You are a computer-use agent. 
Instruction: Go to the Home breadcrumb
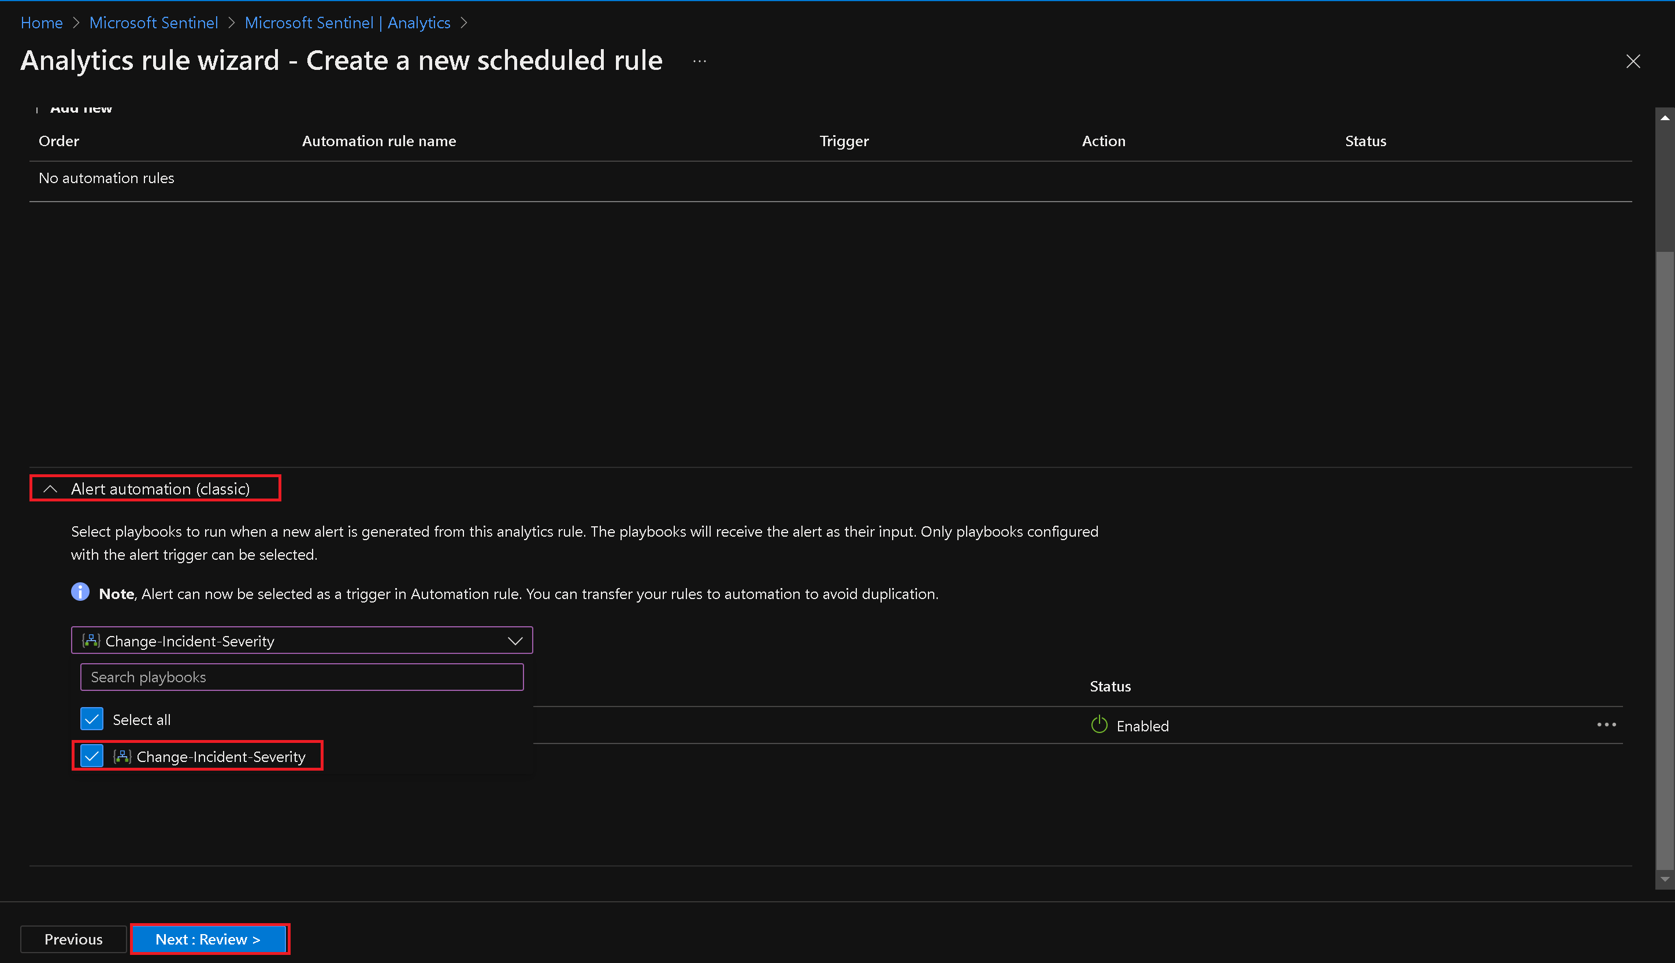[x=42, y=23]
